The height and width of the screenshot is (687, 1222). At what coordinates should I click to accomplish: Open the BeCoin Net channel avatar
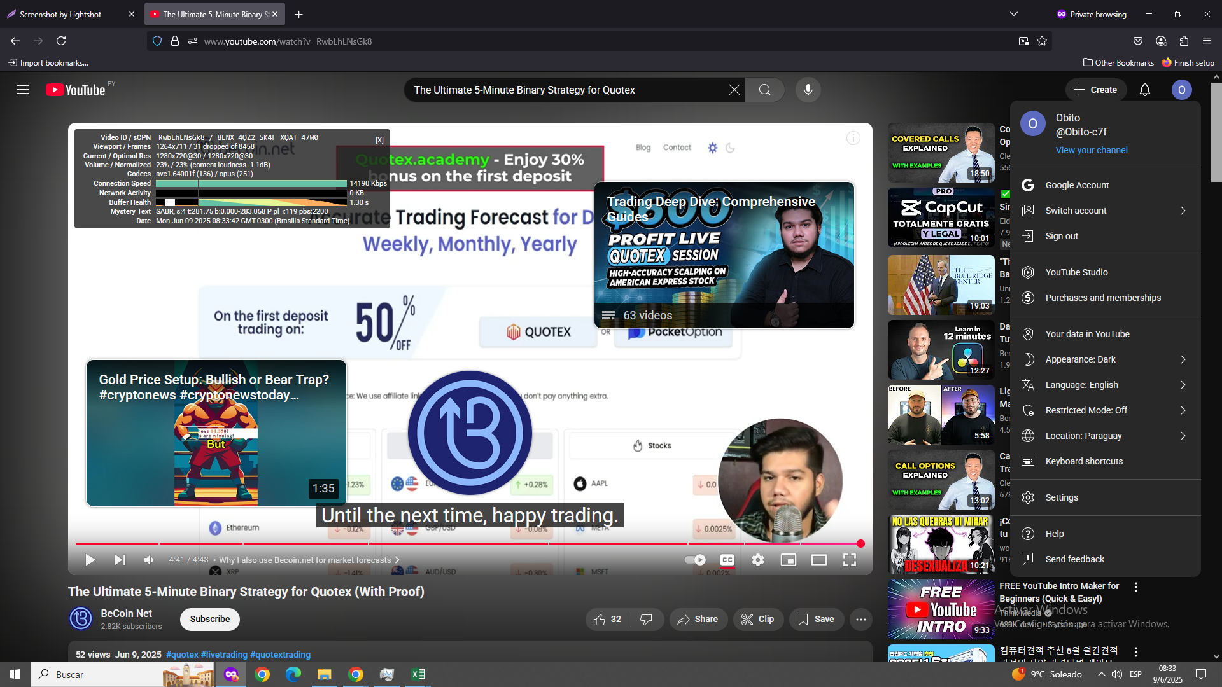point(81,618)
